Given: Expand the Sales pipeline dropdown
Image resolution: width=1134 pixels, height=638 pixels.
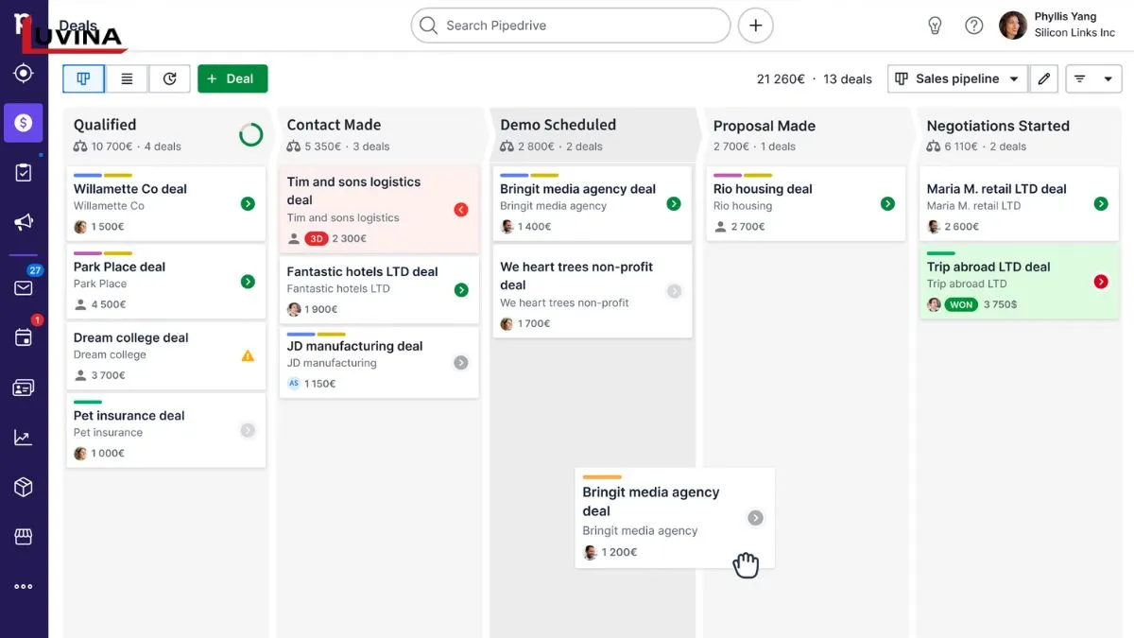Looking at the screenshot, I should tap(957, 79).
